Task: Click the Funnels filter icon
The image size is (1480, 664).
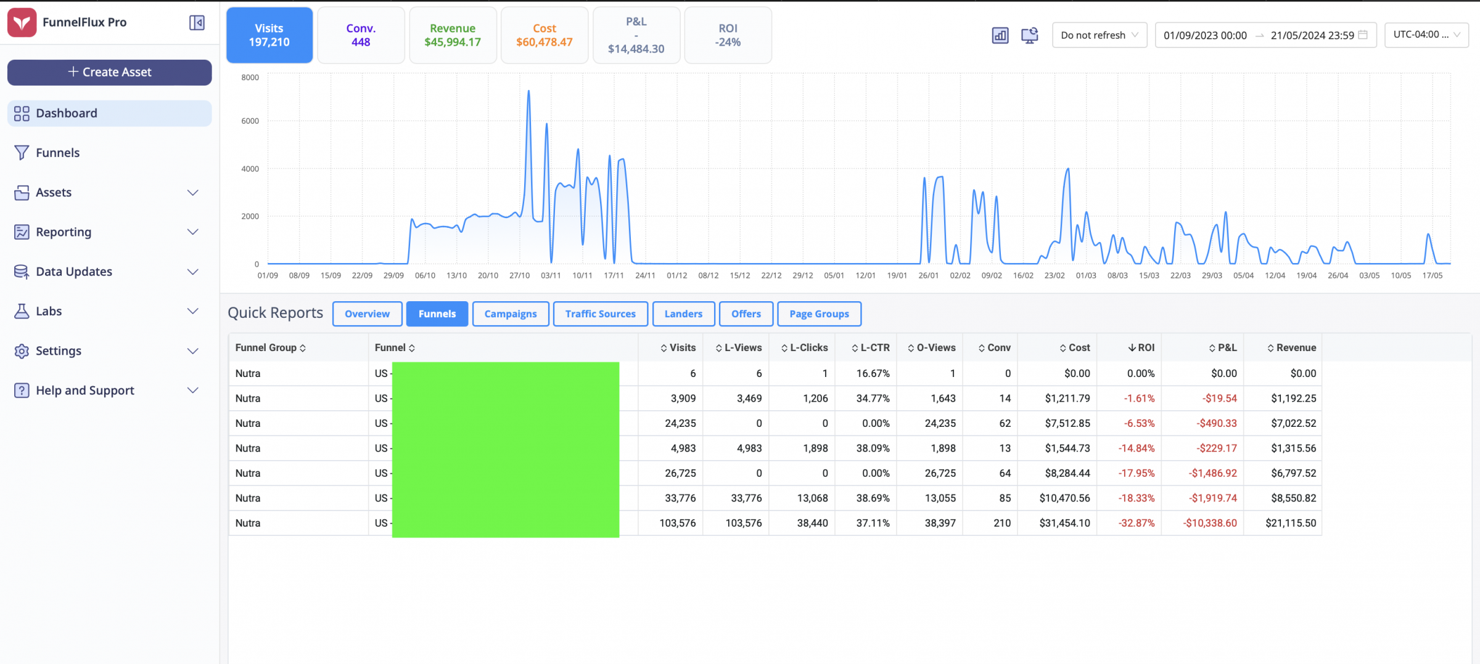Action: click(22, 153)
